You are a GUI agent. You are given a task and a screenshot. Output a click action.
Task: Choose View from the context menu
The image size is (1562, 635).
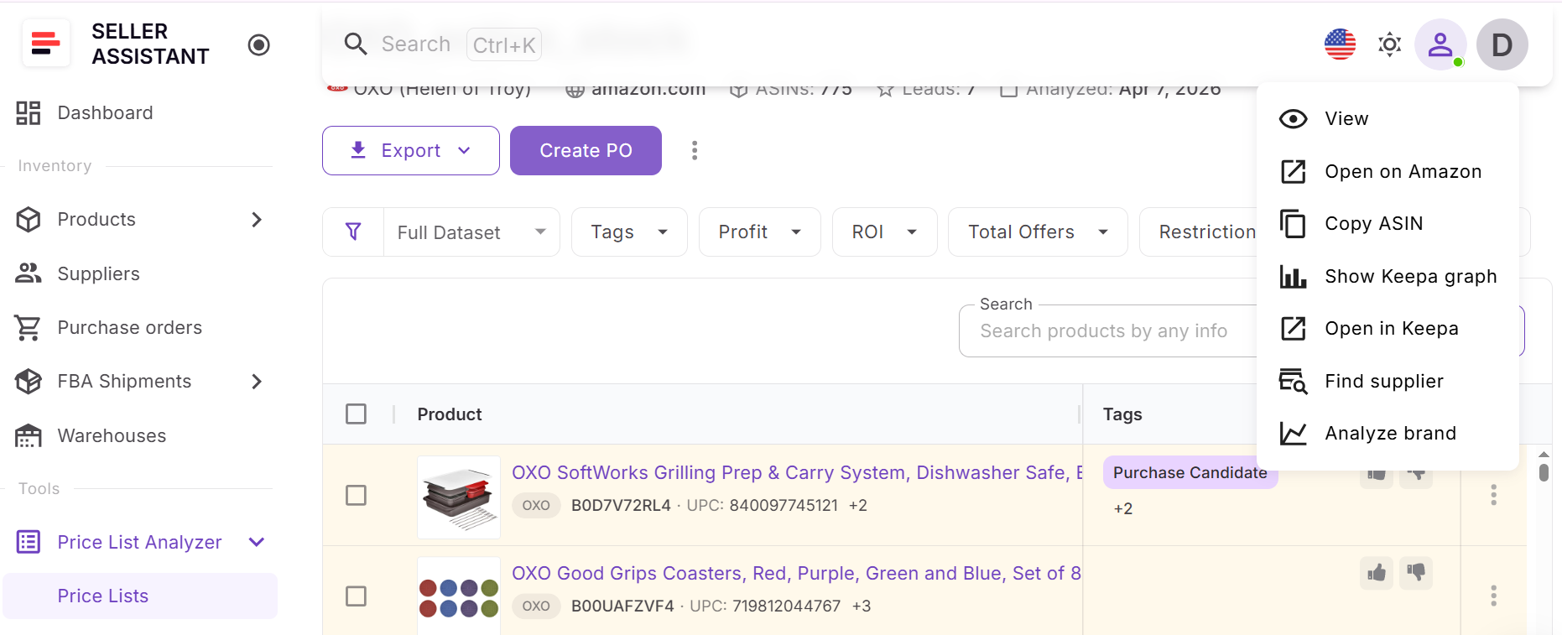[1388, 119]
